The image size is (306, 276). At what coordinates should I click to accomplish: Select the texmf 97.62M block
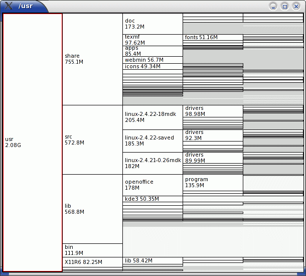tap(153, 40)
